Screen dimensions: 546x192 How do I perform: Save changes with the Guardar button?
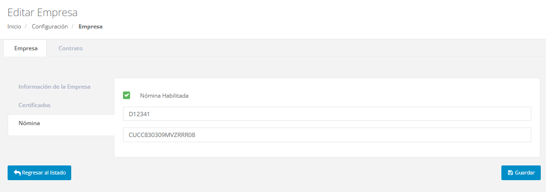[521, 173]
